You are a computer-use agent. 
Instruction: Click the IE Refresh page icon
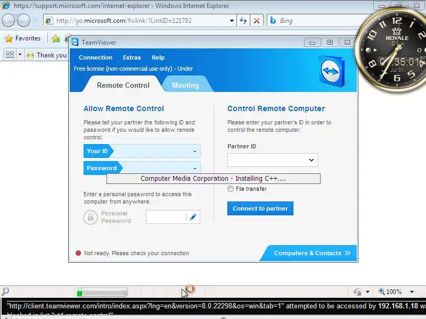[x=243, y=21]
